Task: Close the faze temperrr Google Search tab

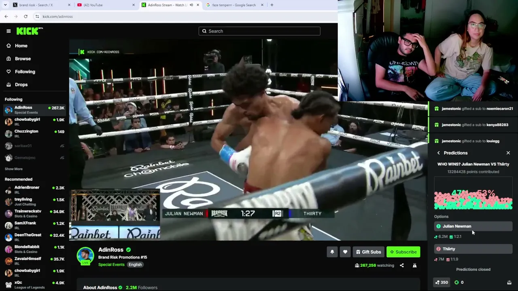Action: (x=262, y=5)
